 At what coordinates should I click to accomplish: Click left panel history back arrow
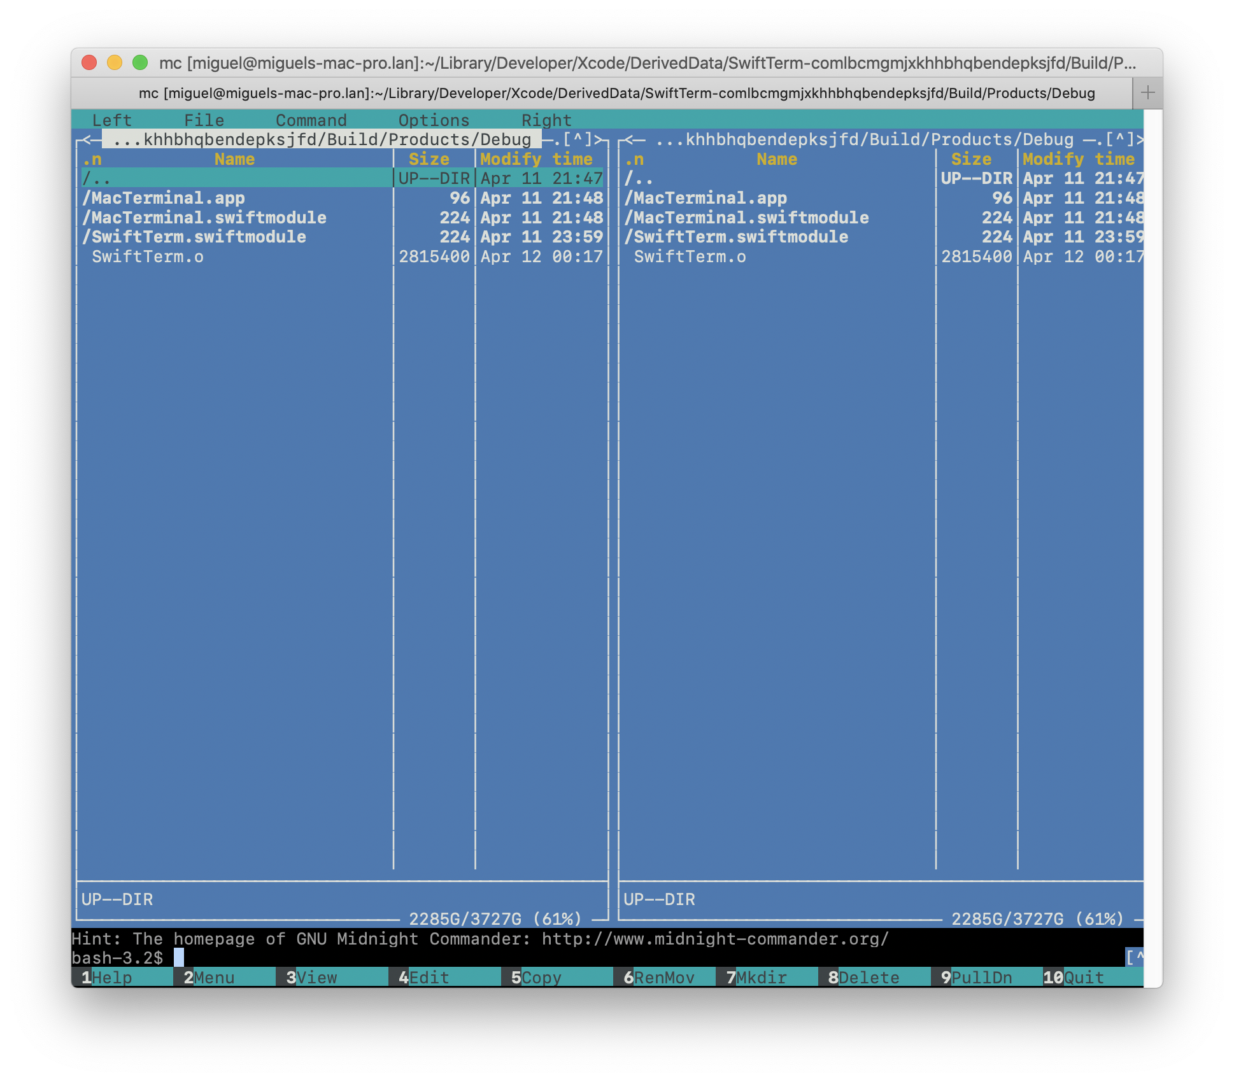tap(87, 139)
